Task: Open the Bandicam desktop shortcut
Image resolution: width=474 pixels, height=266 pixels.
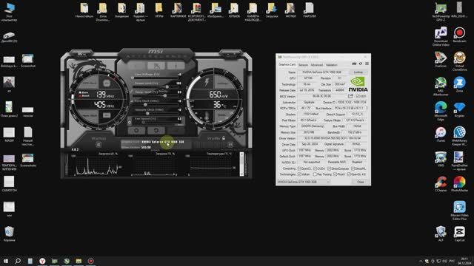Action: 459,35
